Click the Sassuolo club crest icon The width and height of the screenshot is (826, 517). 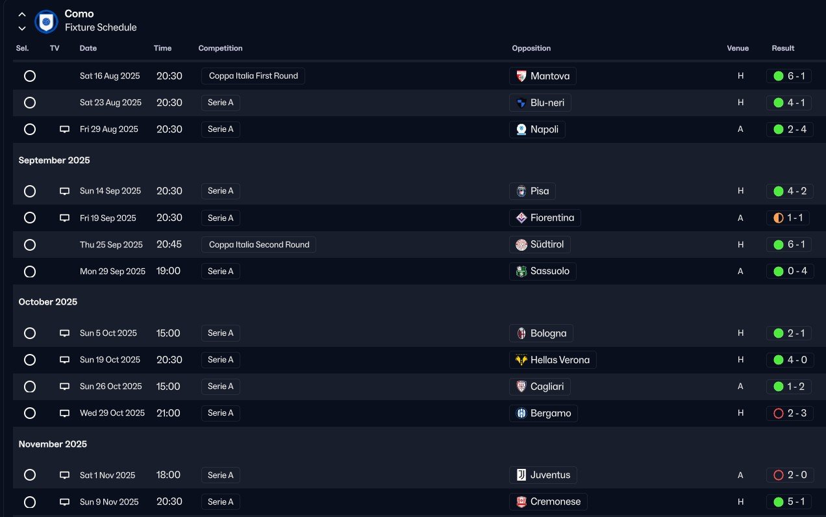coord(521,271)
